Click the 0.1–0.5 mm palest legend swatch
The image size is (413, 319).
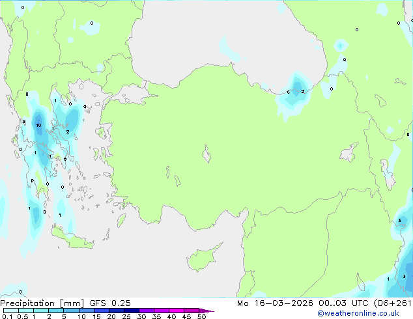(11, 311)
